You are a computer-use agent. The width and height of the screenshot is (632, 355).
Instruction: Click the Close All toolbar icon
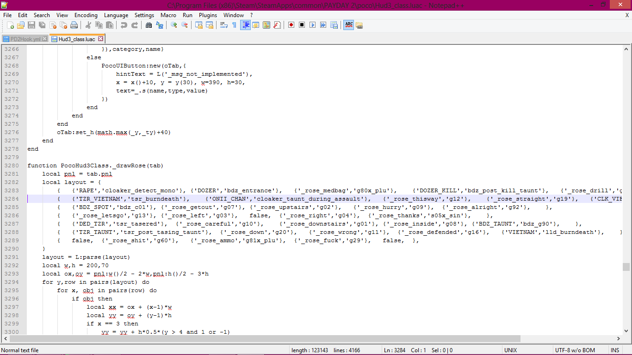pyautogui.click(x=63, y=25)
